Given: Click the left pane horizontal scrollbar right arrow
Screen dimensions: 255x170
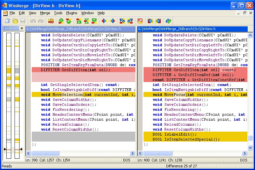Looking at the screenshot, I should point(132,153).
